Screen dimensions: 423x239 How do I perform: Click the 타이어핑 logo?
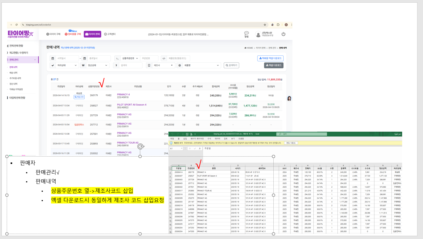coord(21,34)
